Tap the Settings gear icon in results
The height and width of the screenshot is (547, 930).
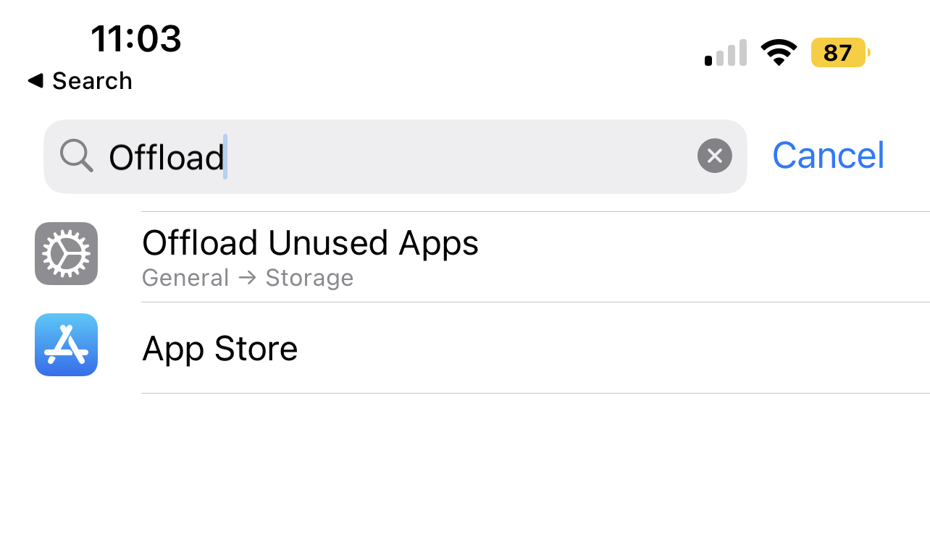pos(66,253)
